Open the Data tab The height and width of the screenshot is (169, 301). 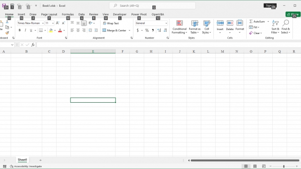click(81, 14)
